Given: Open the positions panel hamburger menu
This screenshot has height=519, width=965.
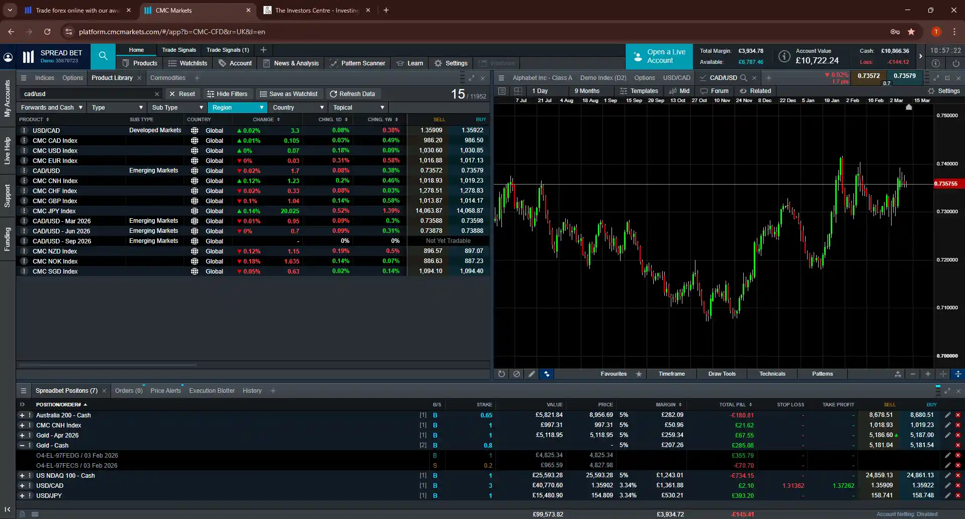Looking at the screenshot, I should pos(24,391).
